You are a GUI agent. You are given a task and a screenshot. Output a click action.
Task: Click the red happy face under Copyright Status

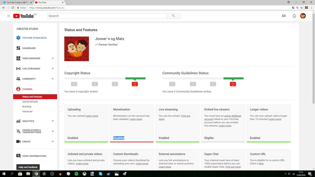click(135, 84)
